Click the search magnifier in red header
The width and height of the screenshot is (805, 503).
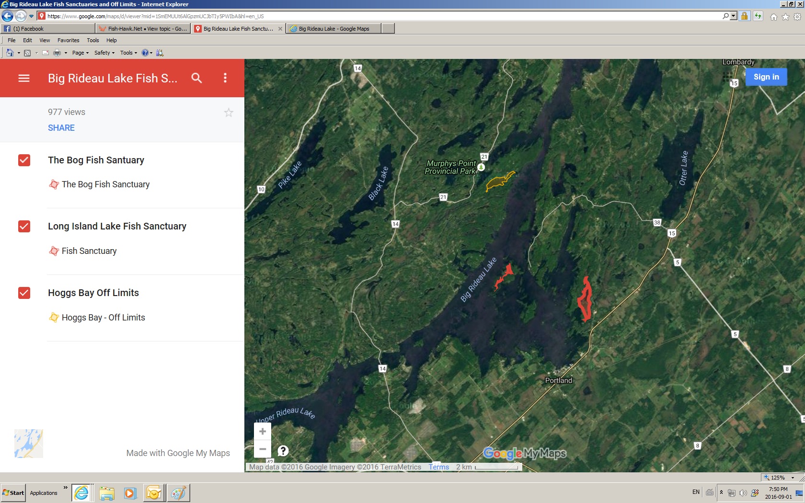(196, 78)
